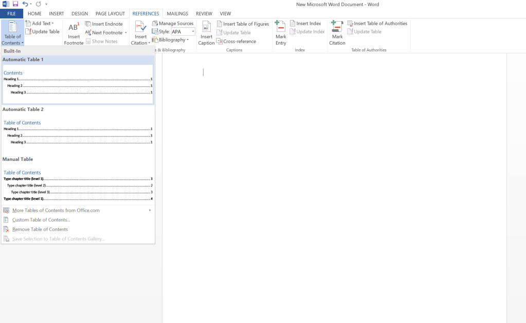Open the citation Style combo box
Image resolution: width=526 pixels, height=323 pixels.
[x=183, y=32]
